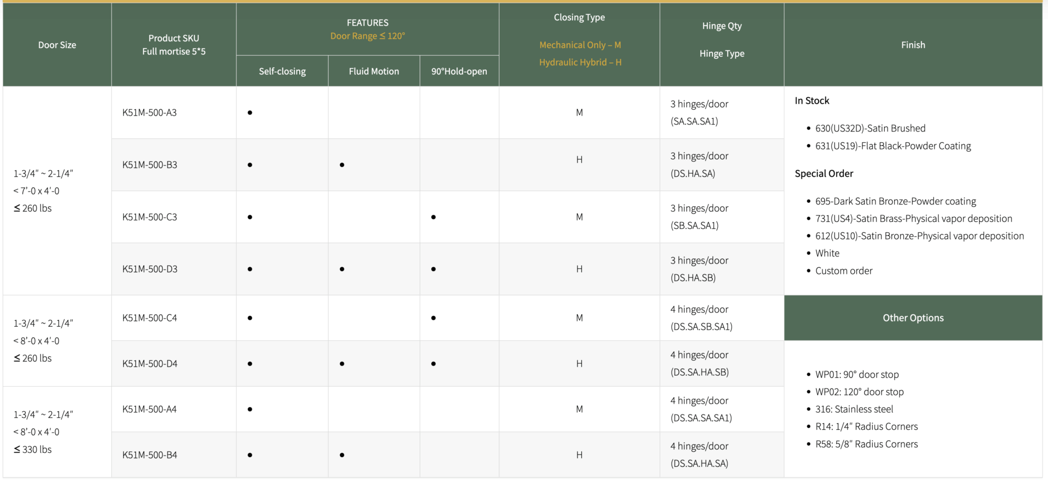
Task: Select the 'Mechanical Only – M' legend text
Action: click(580, 45)
